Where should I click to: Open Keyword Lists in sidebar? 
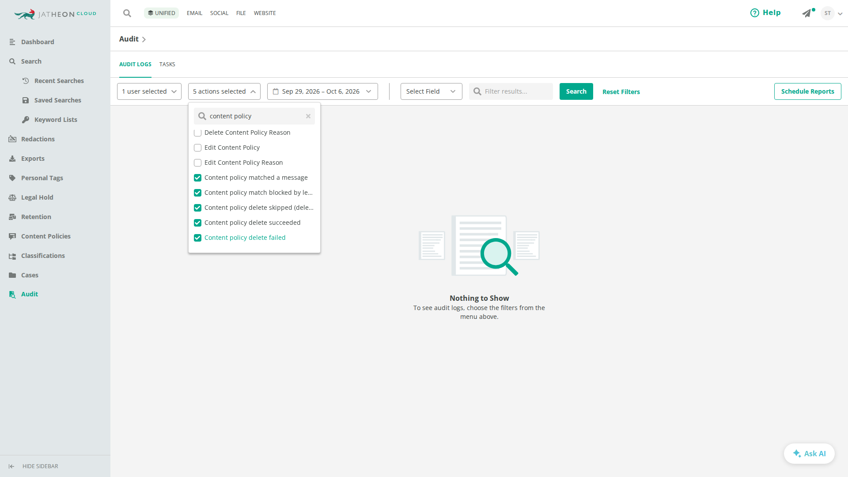point(56,120)
